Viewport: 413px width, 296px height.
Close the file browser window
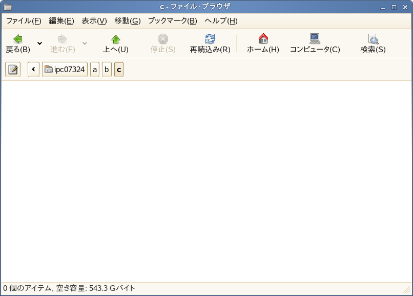click(x=405, y=7)
